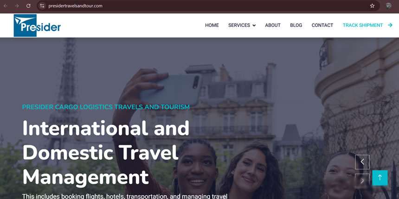
Task: Bookmark this page with the star icon
Action: pos(372,6)
